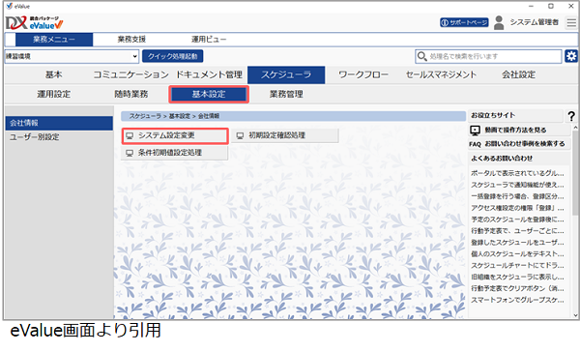The height and width of the screenshot is (352, 580).
Task: Open FAQ item 行動予定表で、ユーザーごとに...
Action: pyautogui.click(x=517, y=231)
